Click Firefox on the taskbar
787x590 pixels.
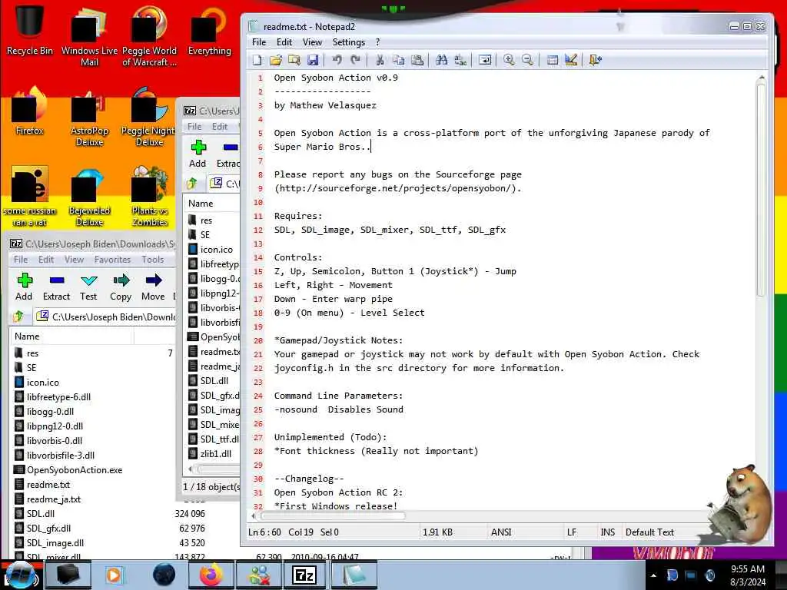click(x=211, y=575)
